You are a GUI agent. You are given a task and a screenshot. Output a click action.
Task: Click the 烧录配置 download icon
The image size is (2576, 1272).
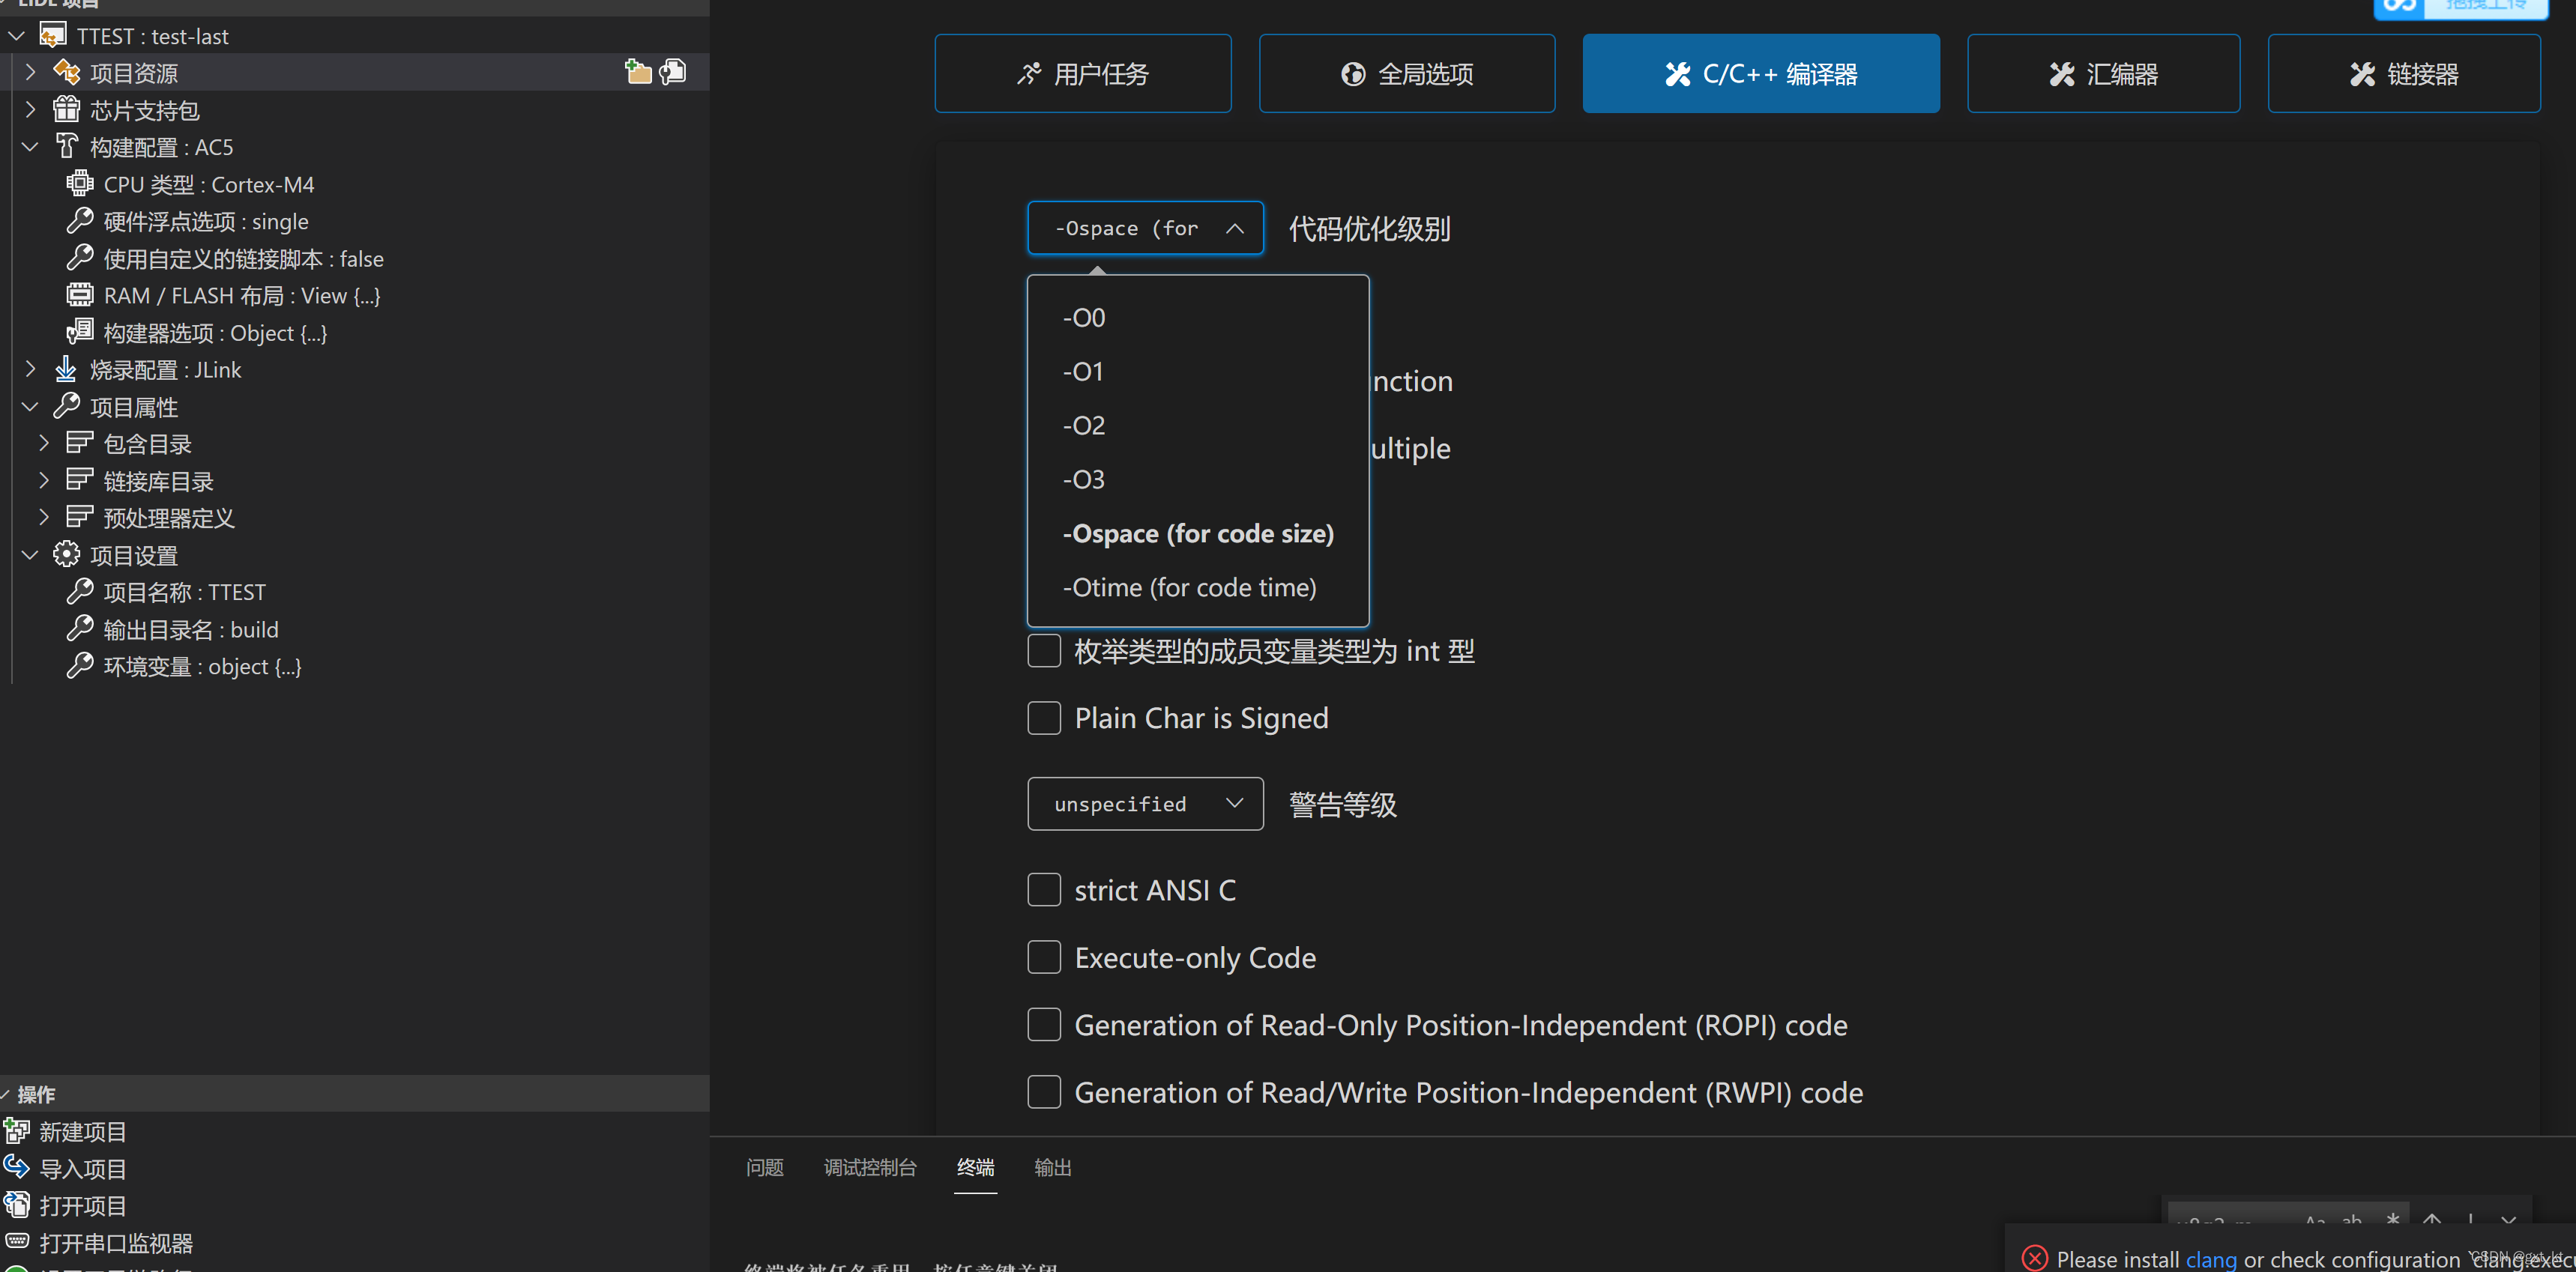(x=66, y=369)
